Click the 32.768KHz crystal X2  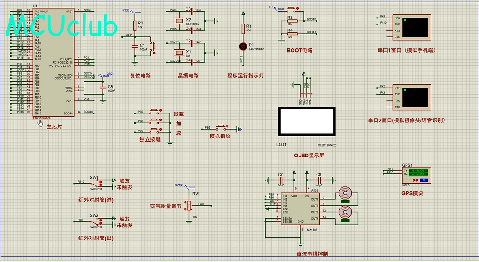click(179, 21)
